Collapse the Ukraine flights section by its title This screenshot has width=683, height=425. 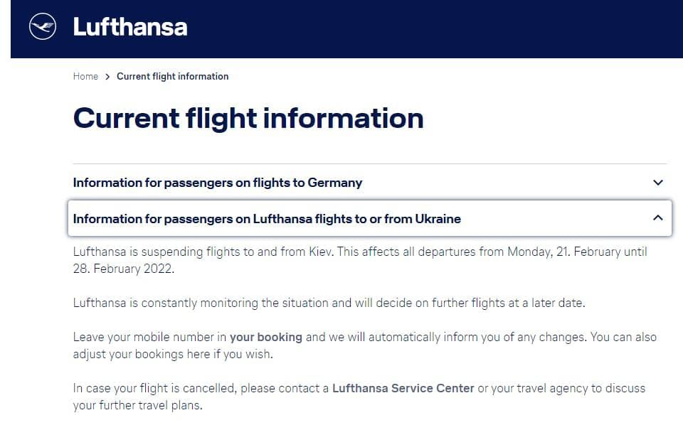(267, 219)
